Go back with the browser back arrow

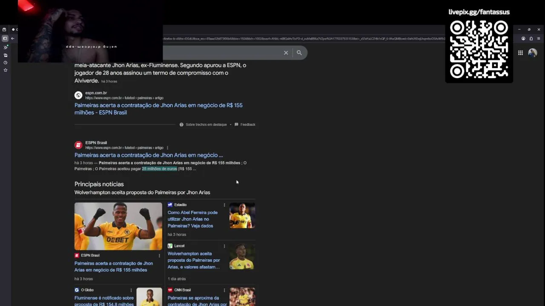[13, 38]
